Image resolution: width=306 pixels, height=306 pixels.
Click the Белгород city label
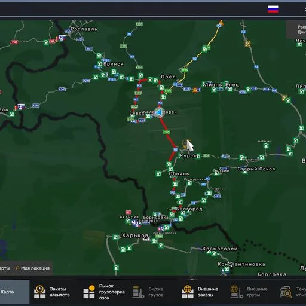189,209
